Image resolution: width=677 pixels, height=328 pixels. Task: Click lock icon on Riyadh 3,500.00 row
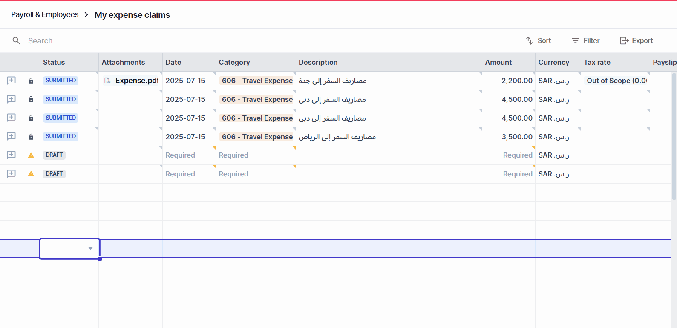[31, 137]
